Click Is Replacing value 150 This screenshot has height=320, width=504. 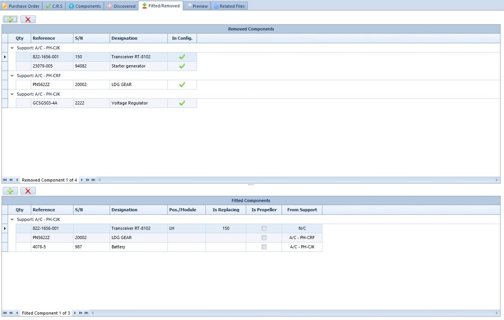(226, 229)
